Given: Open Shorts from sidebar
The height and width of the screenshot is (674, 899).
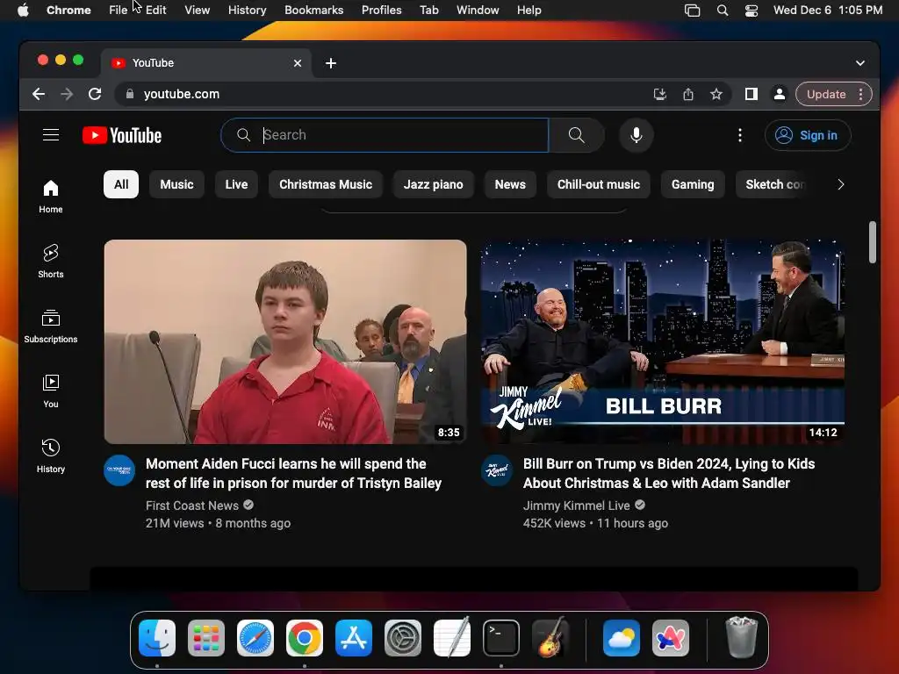Looking at the screenshot, I should [50, 262].
